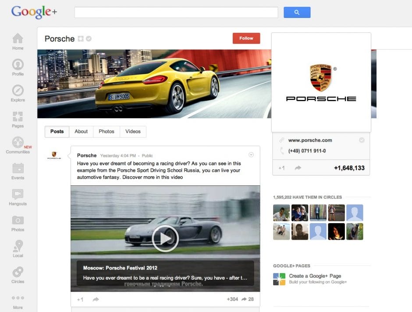Open Pages from the sidebar
Viewport: 412px width, 312px height.
pyautogui.click(x=18, y=119)
